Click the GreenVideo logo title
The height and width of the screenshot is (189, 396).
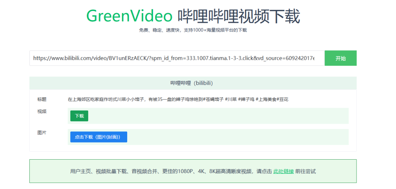click(129, 16)
